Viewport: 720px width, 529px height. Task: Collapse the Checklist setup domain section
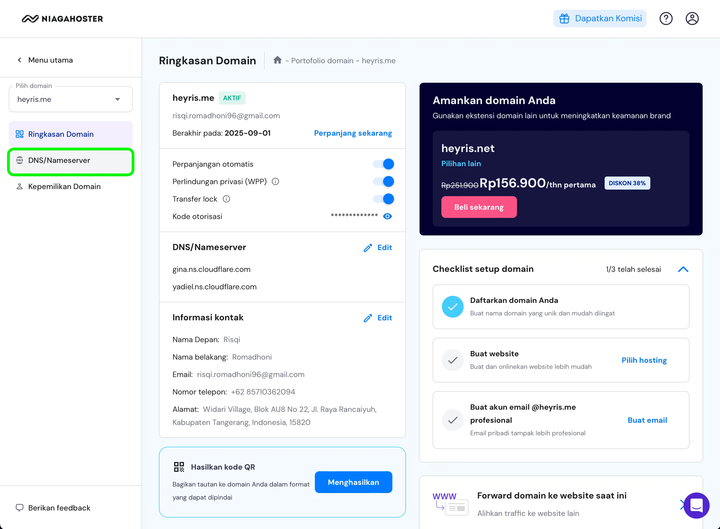click(683, 269)
